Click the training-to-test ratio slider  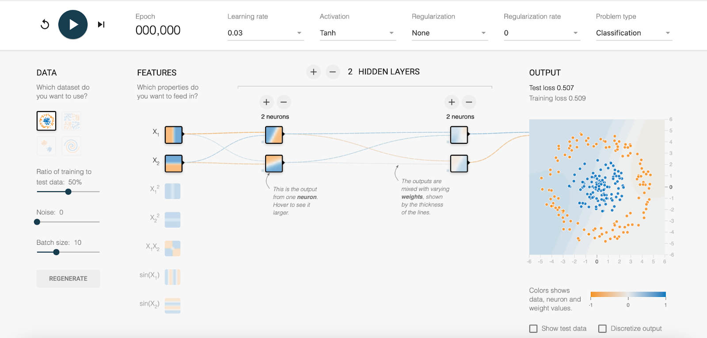click(x=68, y=192)
